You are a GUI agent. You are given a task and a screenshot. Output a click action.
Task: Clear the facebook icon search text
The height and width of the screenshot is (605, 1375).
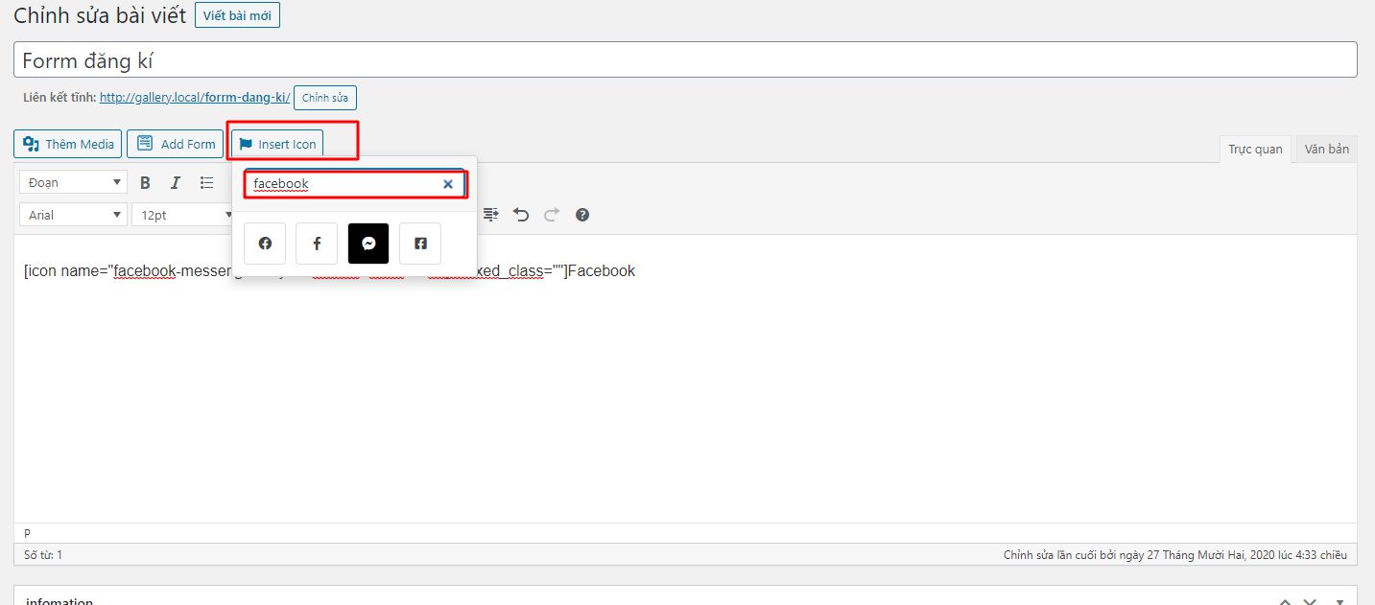(447, 184)
